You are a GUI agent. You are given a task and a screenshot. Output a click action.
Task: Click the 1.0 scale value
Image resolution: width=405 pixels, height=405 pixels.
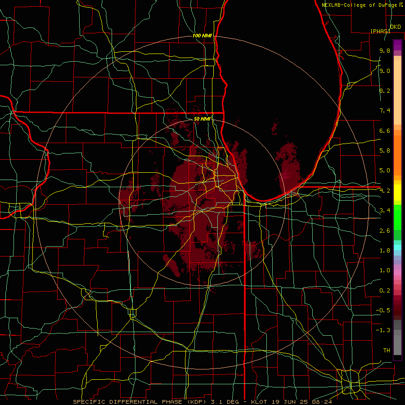pos(385,270)
